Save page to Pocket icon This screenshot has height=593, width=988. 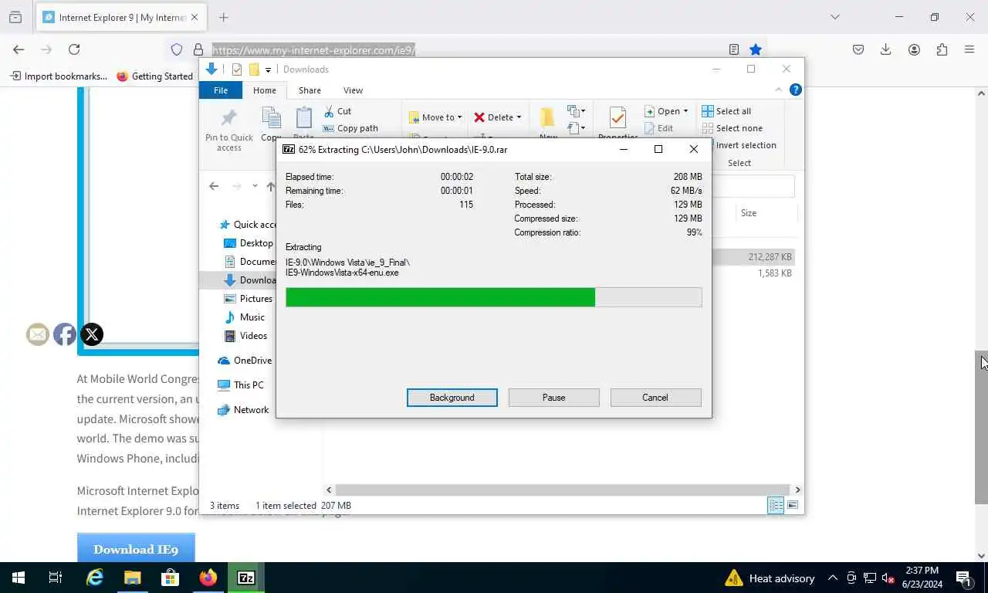click(858, 49)
